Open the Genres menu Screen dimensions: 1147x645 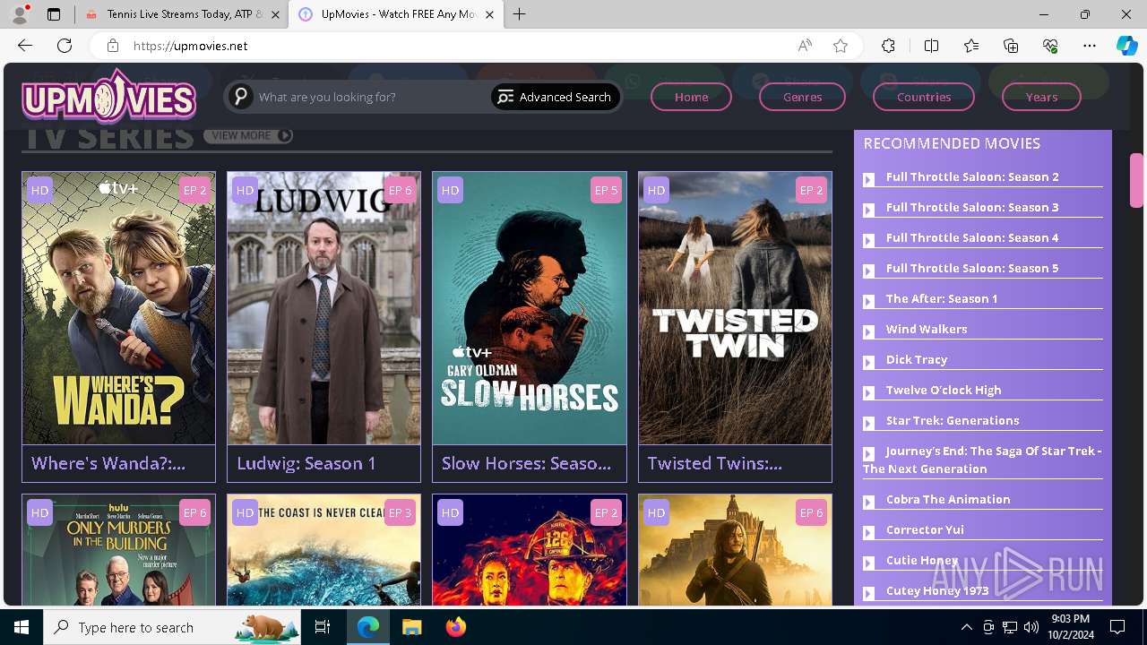(802, 97)
